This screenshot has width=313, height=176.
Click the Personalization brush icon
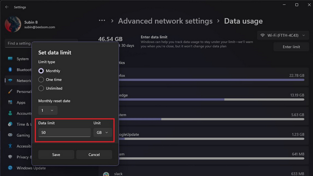point(10,91)
